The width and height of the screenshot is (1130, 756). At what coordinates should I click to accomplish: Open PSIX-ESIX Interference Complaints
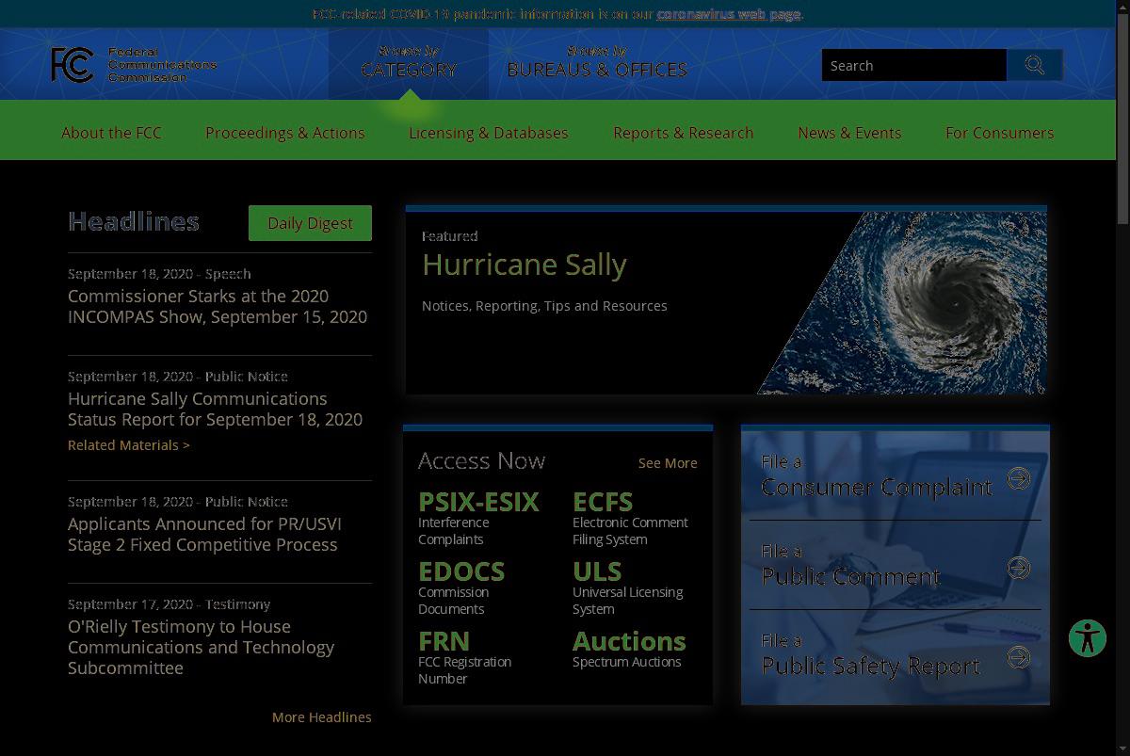(478, 517)
